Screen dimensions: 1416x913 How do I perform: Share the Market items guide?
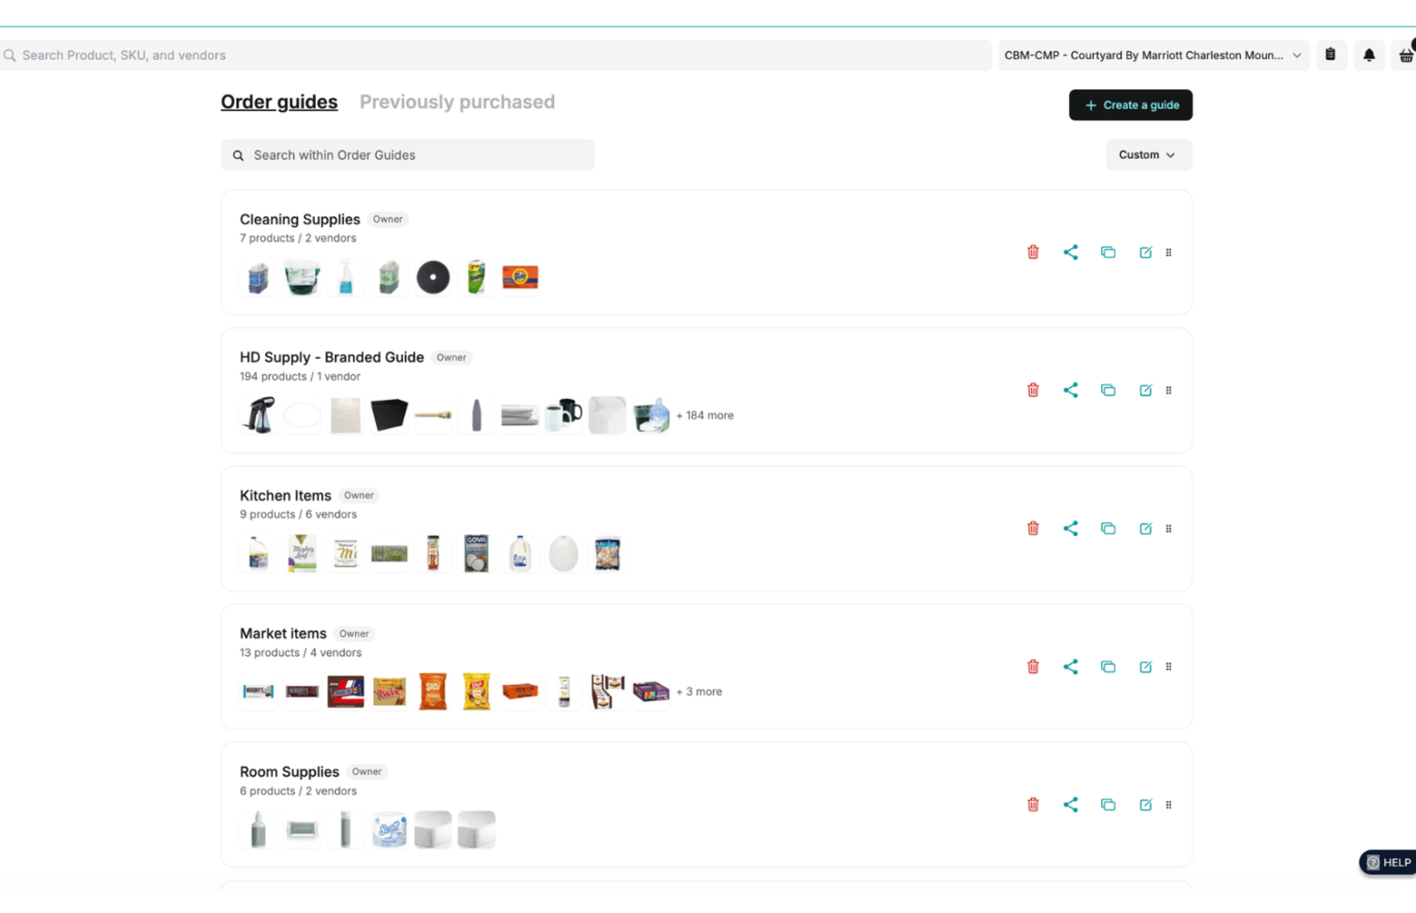coord(1071,666)
